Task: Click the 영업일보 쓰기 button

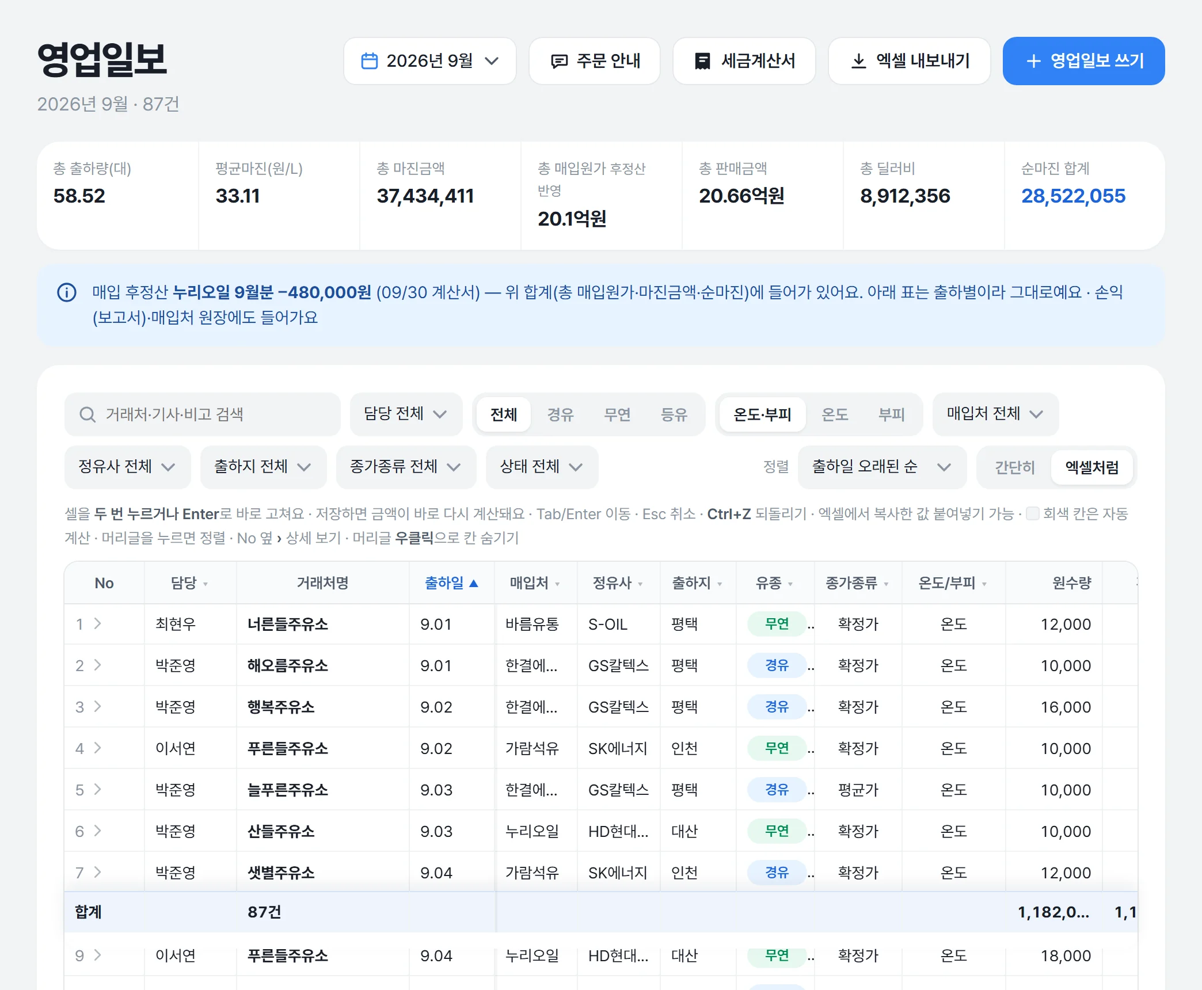Action: tap(1083, 61)
